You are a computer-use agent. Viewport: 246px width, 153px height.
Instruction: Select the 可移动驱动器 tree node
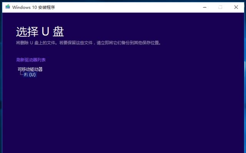pyautogui.click(x=30, y=69)
